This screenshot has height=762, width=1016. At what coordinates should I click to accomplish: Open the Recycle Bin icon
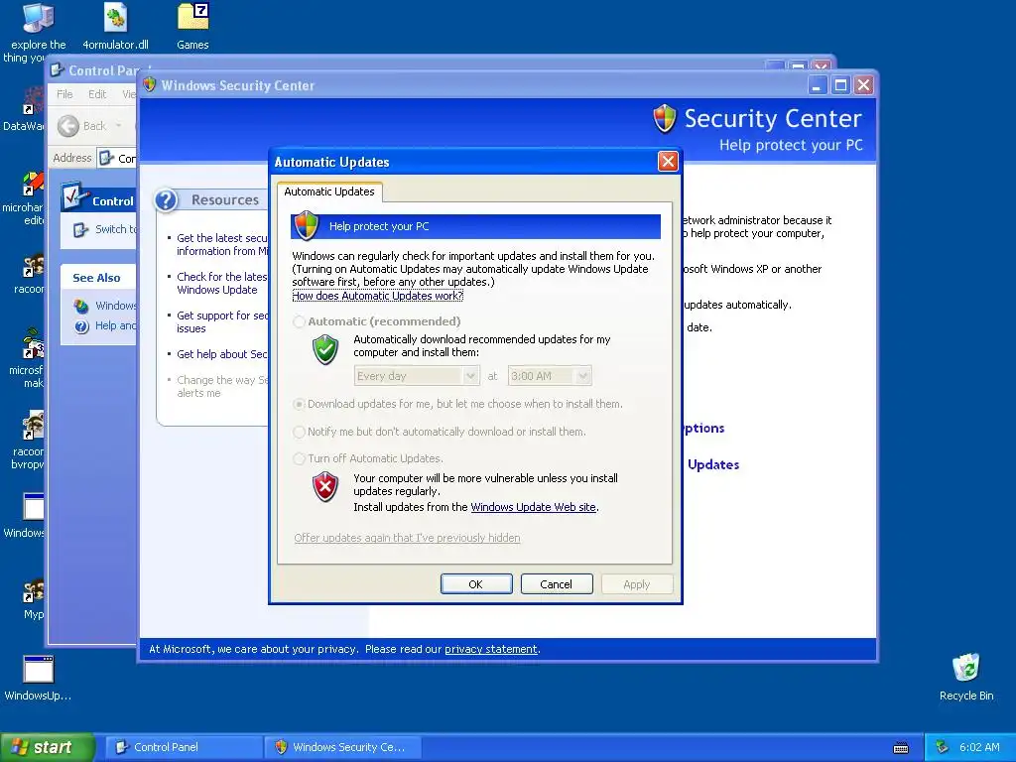click(966, 677)
